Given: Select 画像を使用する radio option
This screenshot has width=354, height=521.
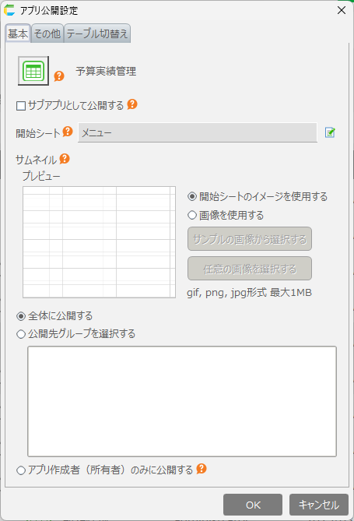Looking at the screenshot, I should pos(192,215).
